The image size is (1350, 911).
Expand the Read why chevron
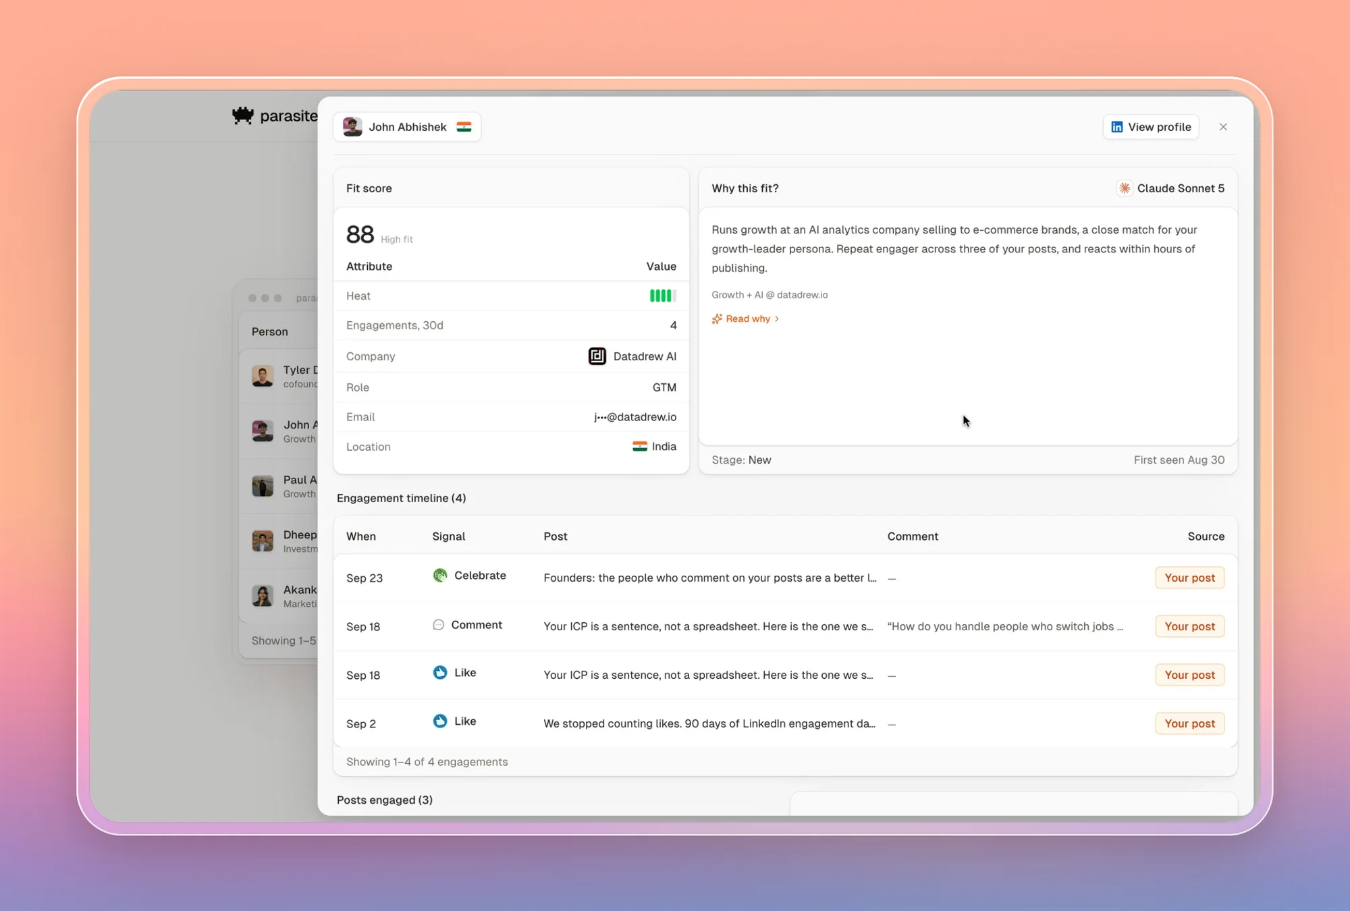click(x=777, y=319)
